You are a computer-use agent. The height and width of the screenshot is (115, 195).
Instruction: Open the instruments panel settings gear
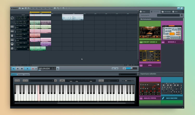182,15
